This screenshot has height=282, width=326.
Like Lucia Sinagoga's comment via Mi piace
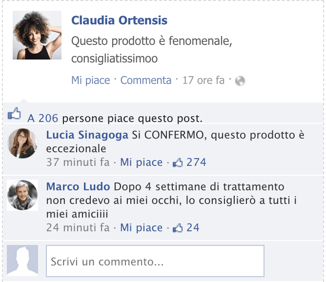pyautogui.click(x=142, y=162)
